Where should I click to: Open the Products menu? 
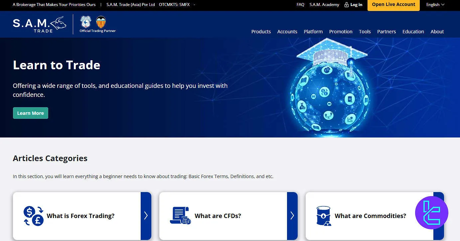261,32
